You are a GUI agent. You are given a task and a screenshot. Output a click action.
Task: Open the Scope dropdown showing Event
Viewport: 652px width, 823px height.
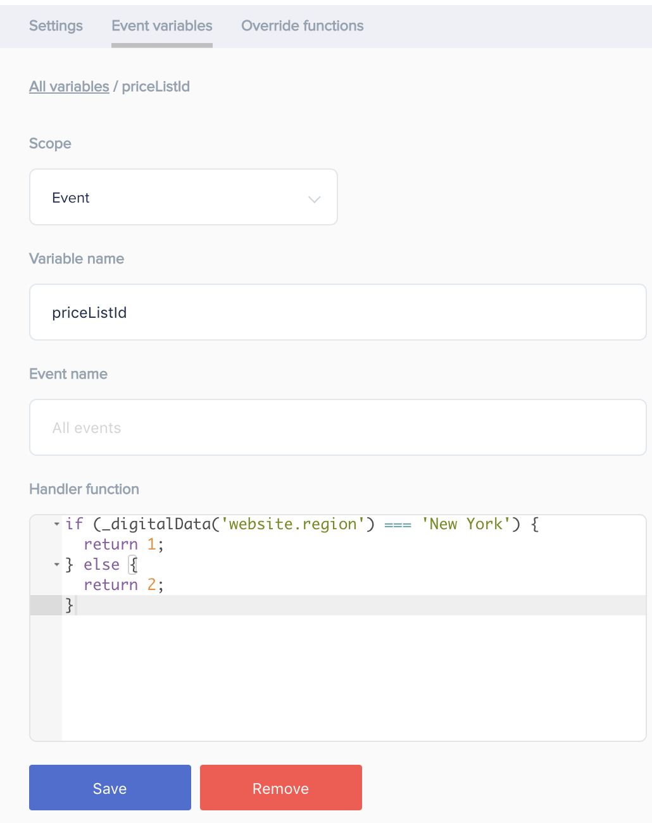tap(184, 197)
